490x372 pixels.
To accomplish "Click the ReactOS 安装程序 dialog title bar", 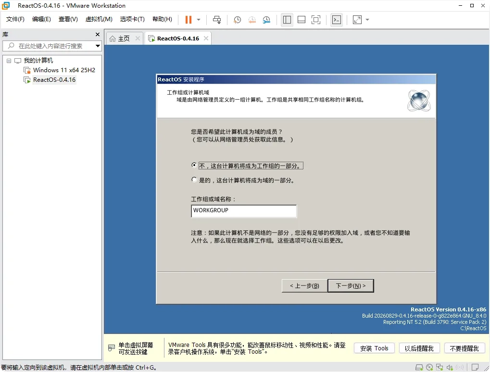I will (296, 79).
